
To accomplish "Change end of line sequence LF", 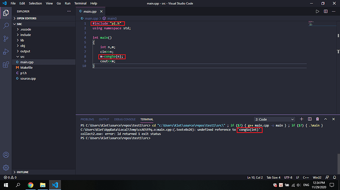I will pyautogui.click(x=298, y=177).
